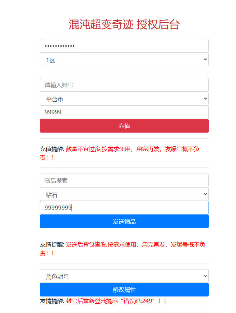The image size is (236, 313).
Task: Open the 平台币 currency type dropdown
Action: coord(124,98)
